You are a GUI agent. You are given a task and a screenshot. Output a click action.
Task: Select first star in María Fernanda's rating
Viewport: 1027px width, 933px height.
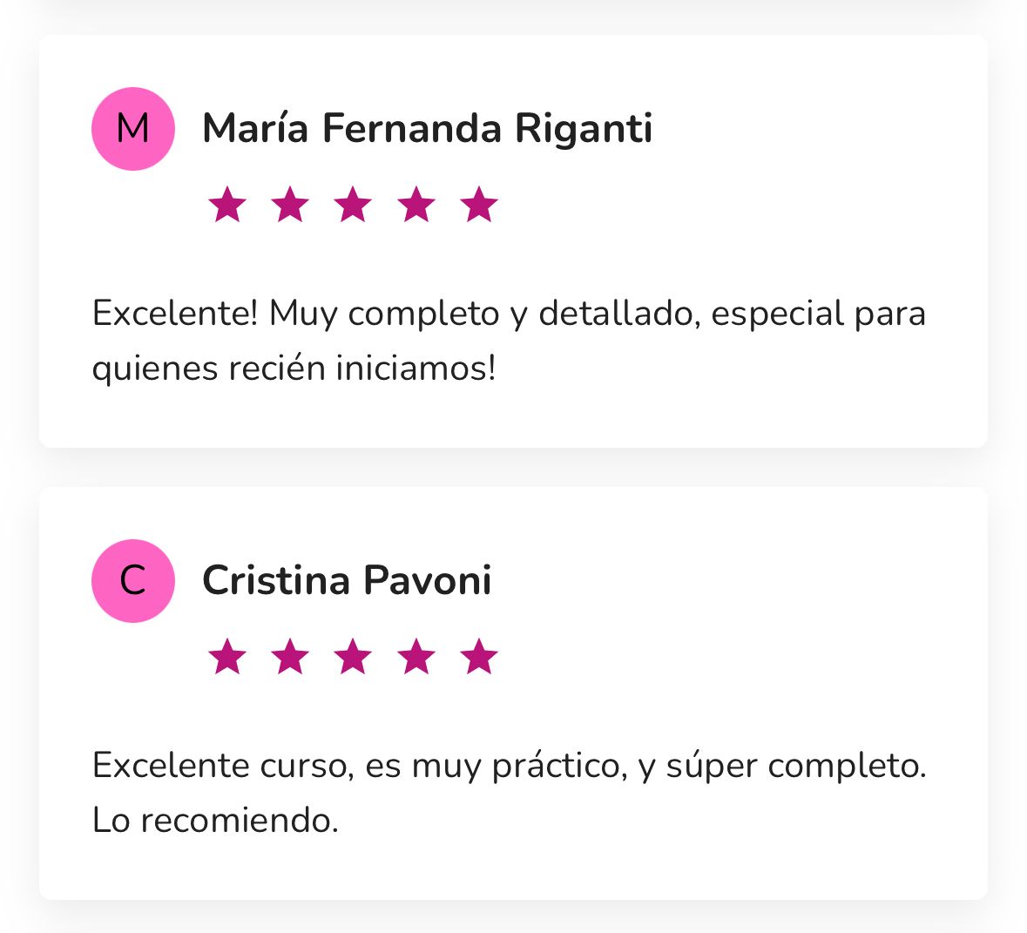click(x=227, y=206)
